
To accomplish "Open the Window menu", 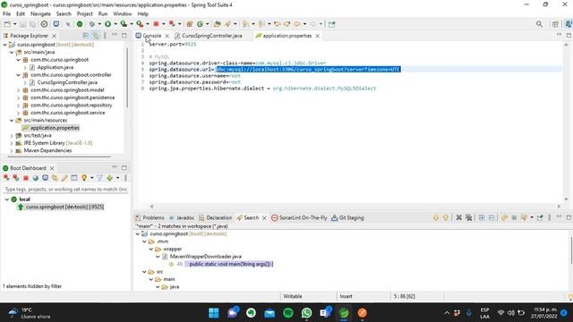I will pyautogui.click(x=123, y=14).
